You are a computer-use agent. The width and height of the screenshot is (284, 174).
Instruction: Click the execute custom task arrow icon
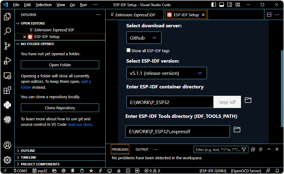137,171
